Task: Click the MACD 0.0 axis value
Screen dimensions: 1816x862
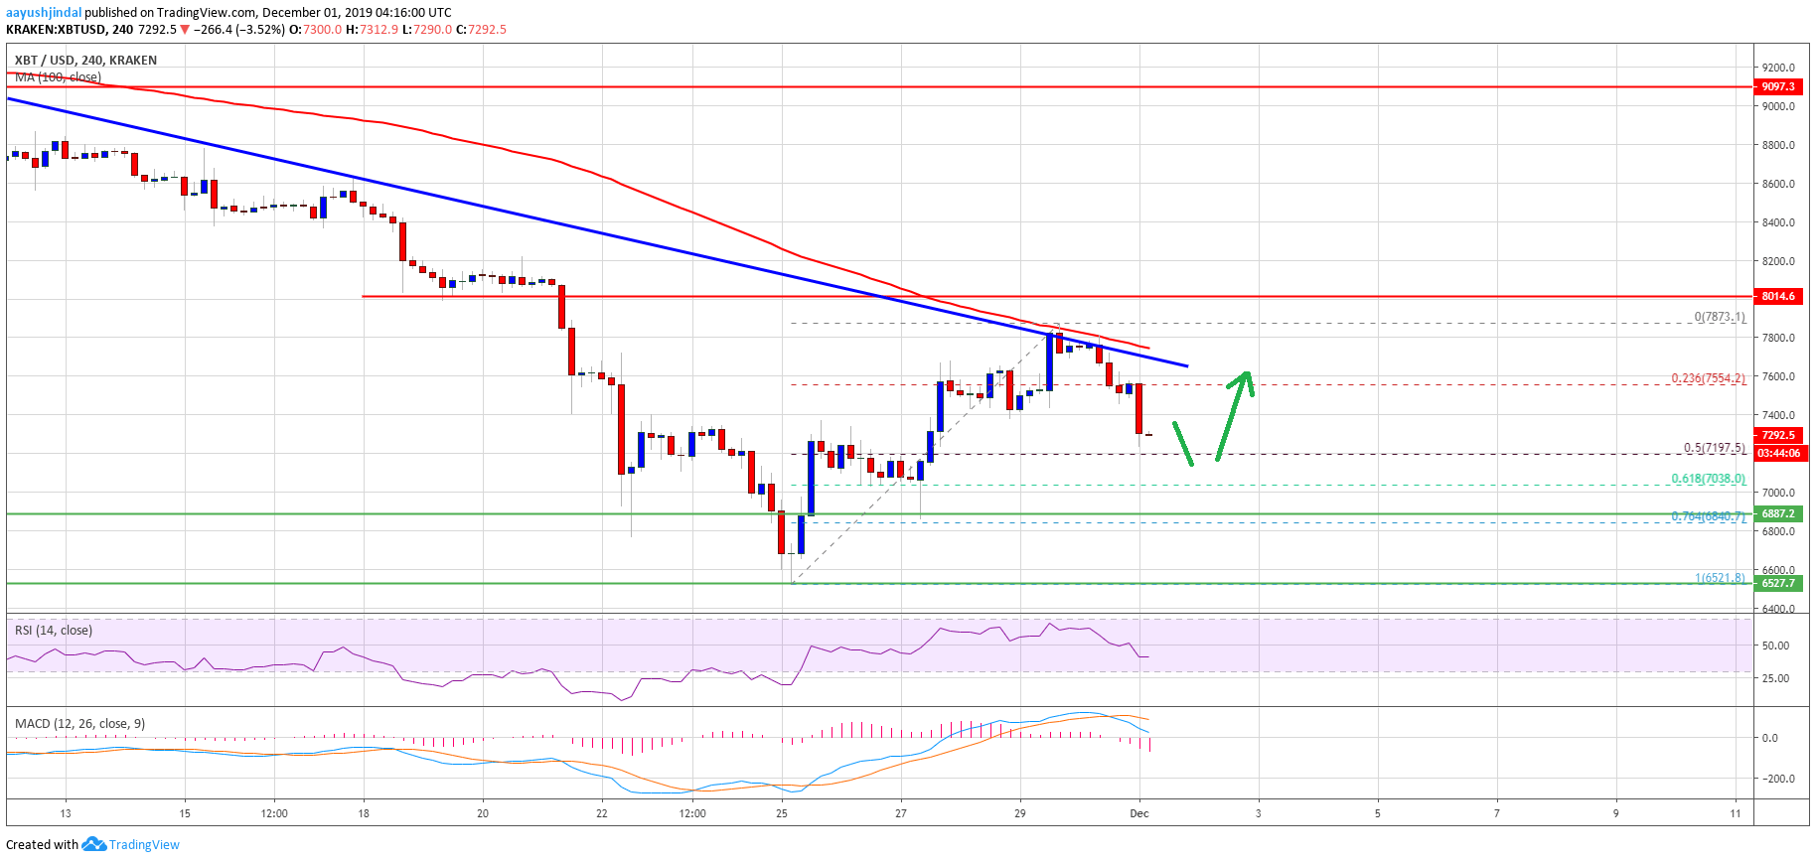Action: pyautogui.click(x=1770, y=738)
